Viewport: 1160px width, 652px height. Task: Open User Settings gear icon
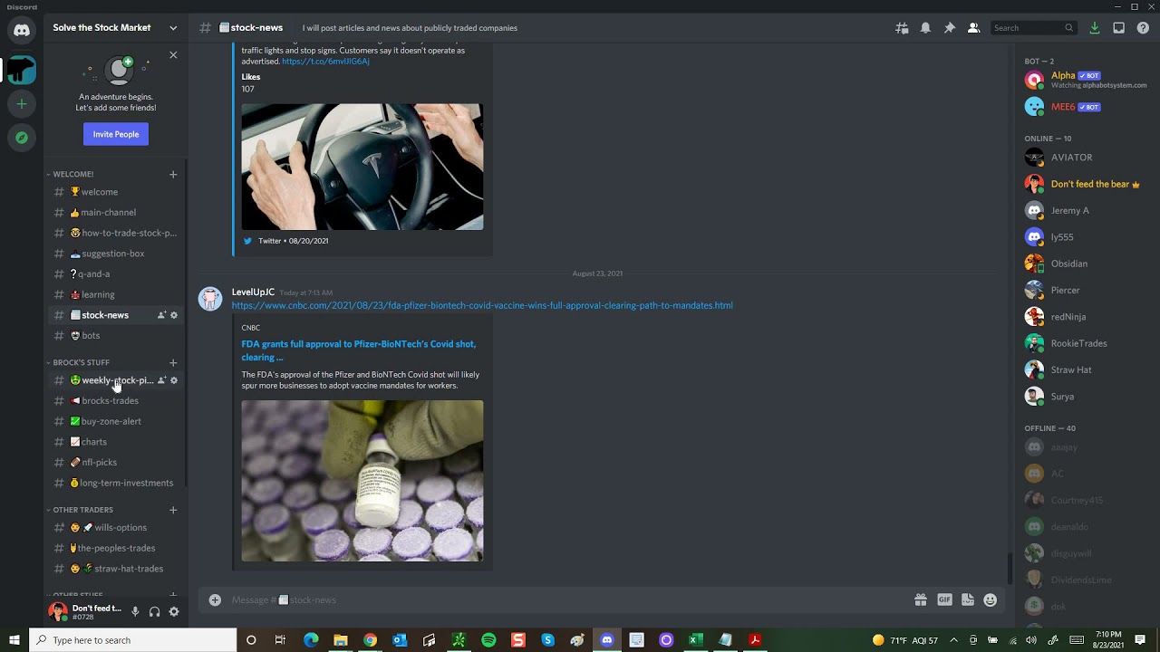coord(174,612)
